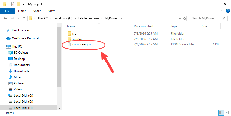This screenshot has width=231, height=116.
Task: Open the File menu
Action: coord(7,11)
